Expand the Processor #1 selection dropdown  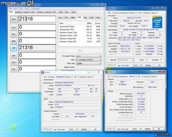click(x=133, y=60)
